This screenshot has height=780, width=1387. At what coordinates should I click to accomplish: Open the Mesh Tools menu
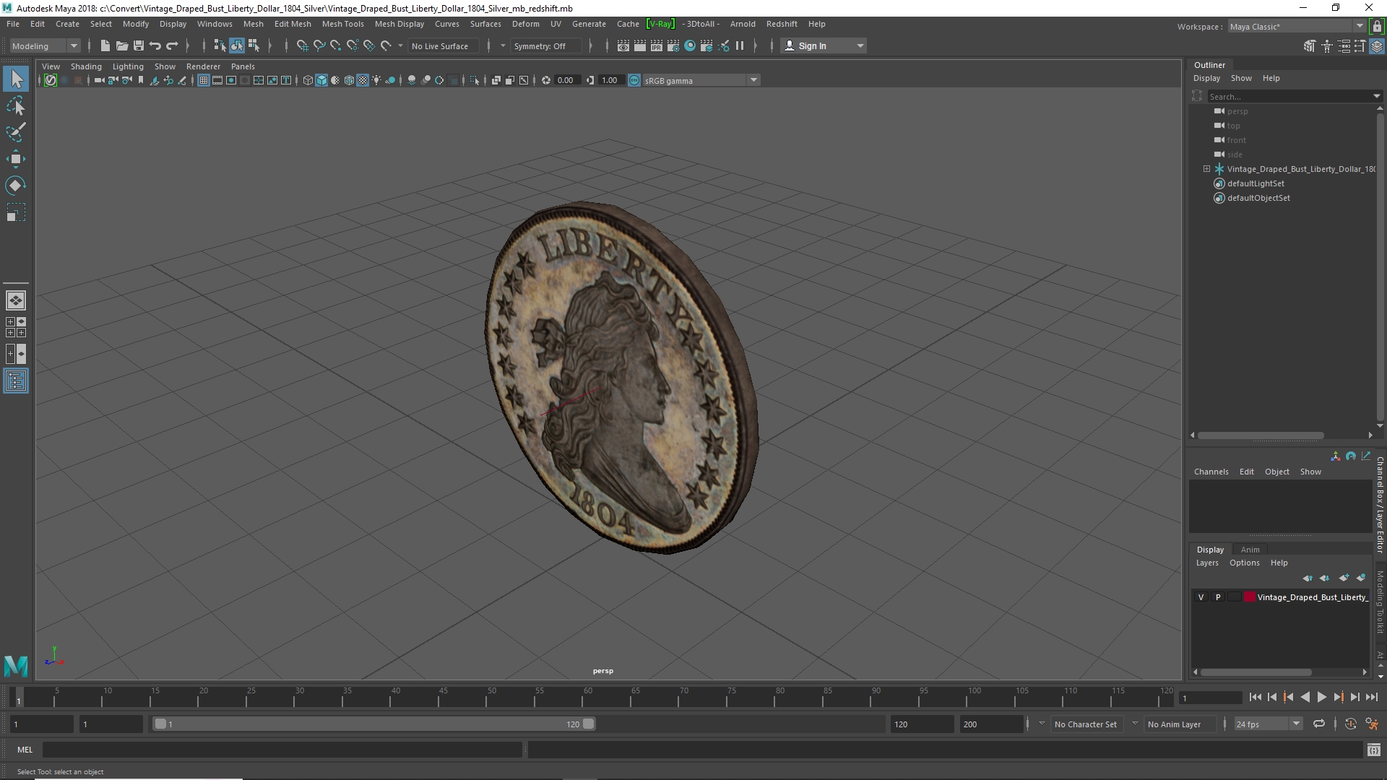(x=342, y=24)
